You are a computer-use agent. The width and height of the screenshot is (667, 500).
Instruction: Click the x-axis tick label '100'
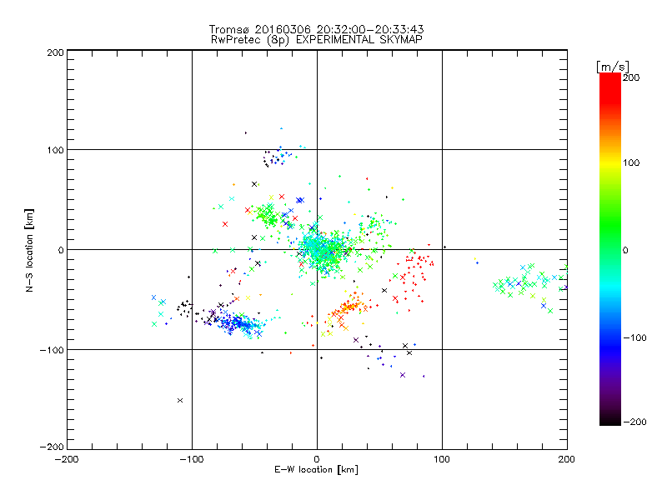click(442, 460)
